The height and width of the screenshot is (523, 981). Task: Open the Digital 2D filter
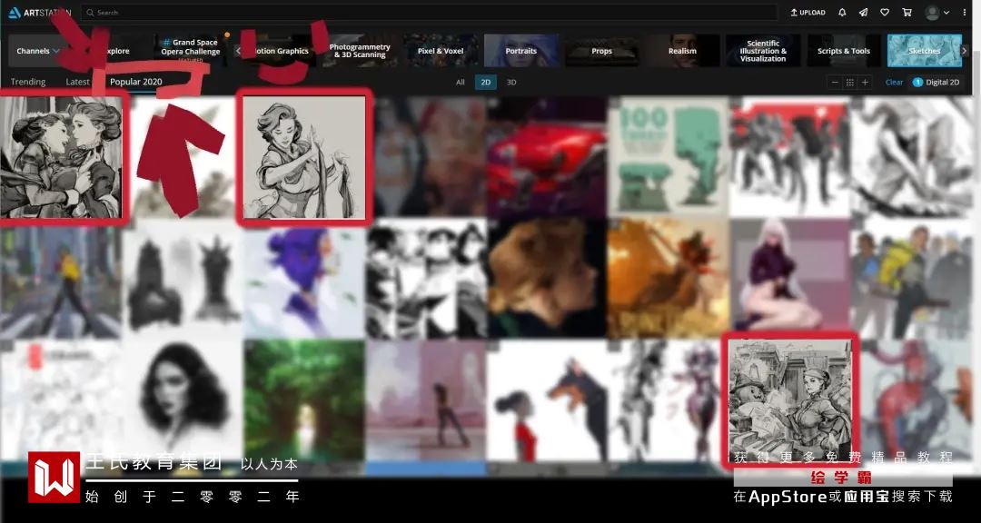pyautogui.click(x=937, y=83)
